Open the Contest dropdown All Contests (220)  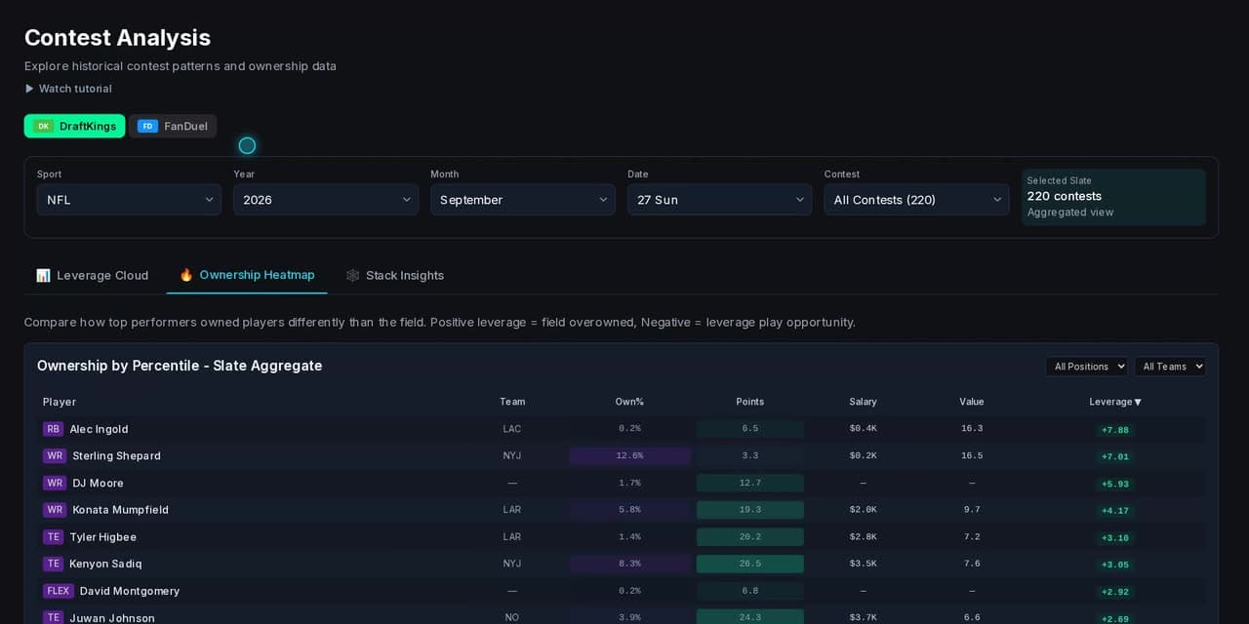point(916,200)
